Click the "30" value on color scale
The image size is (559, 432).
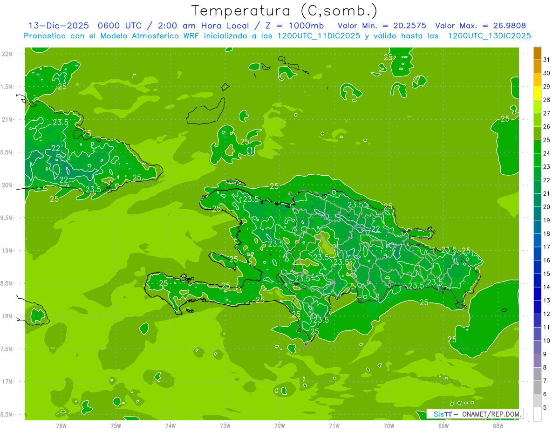(x=547, y=73)
